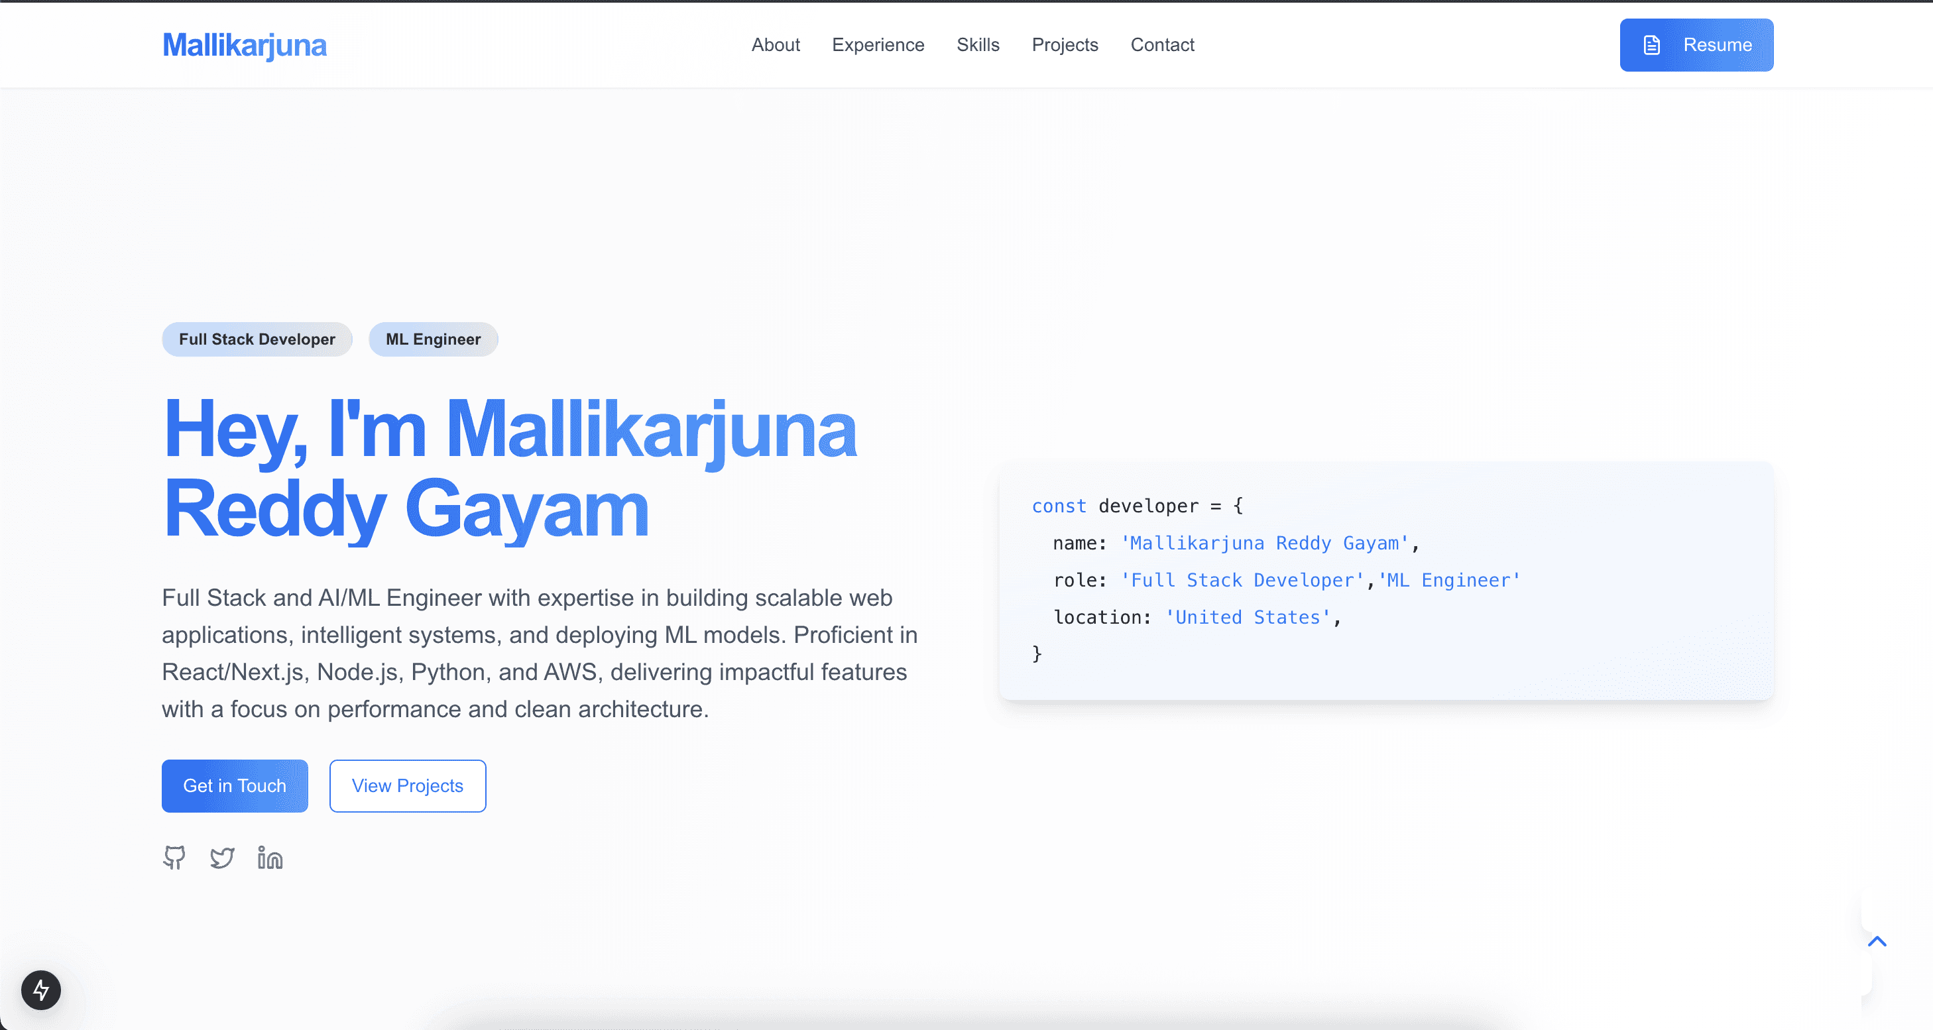Navigate to the Skills section
The width and height of the screenshot is (1933, 1030).
[978, 44]
